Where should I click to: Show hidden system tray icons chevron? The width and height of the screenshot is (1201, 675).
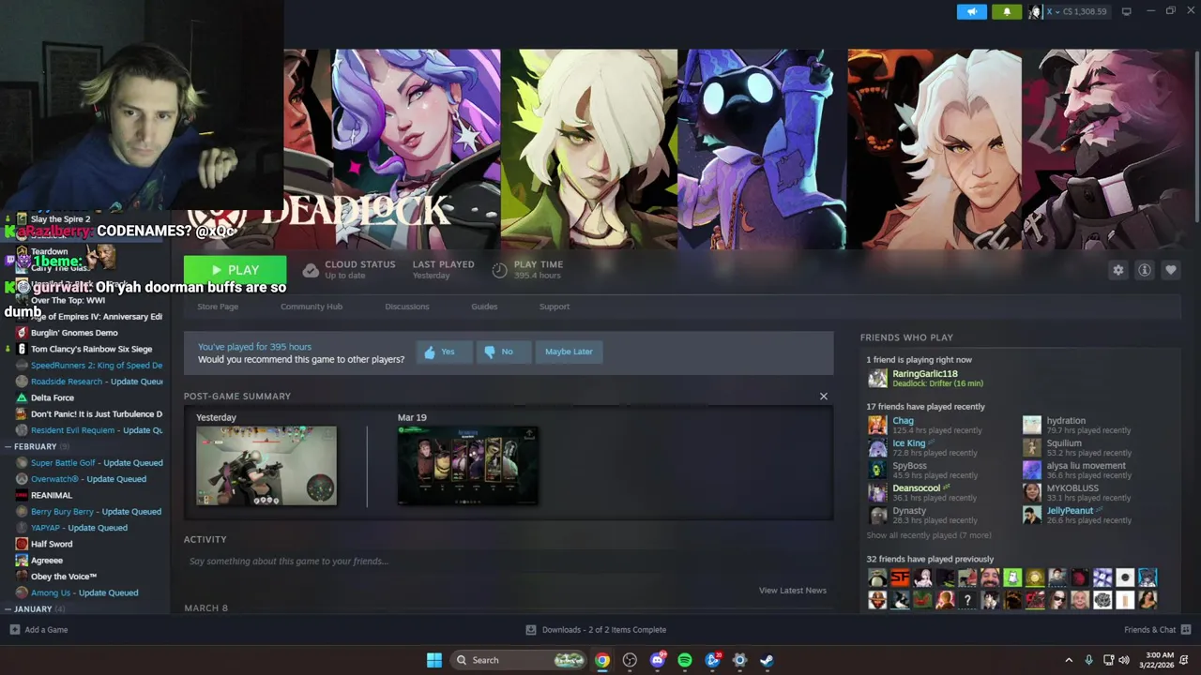click(1068, 660)
